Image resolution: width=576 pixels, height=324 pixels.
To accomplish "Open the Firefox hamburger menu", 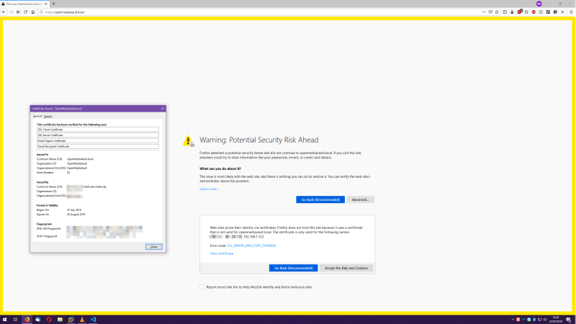I will [571, 12].
